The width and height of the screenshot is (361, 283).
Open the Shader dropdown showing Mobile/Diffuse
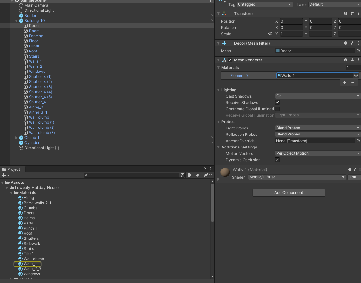coord(297,177)
